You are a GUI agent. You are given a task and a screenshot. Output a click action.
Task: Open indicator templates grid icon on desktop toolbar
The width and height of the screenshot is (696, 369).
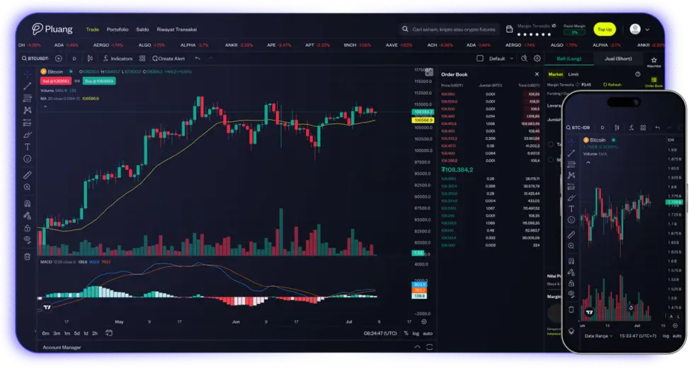pyautogui.click(x=142, y=59)
